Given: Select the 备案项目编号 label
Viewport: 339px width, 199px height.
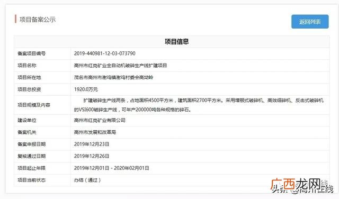Looking at the screenshot, I should tap(32, 53).
